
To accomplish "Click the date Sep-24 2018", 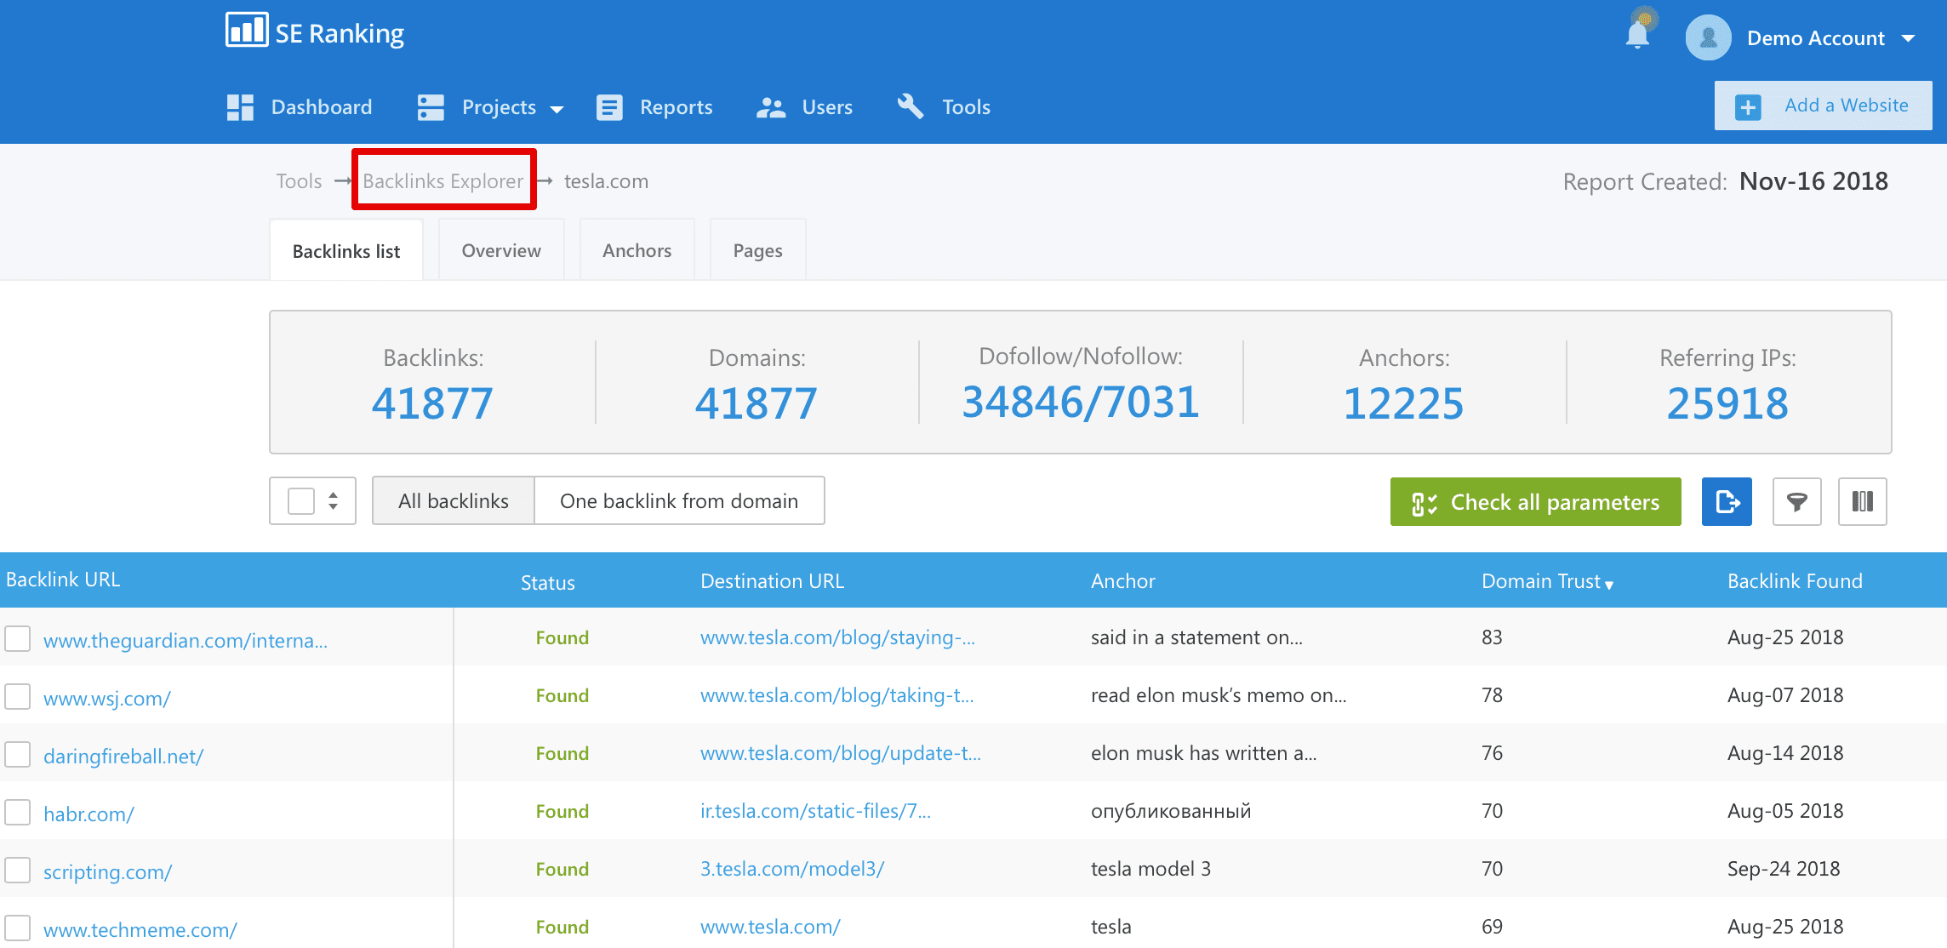I will point(1784,869).
